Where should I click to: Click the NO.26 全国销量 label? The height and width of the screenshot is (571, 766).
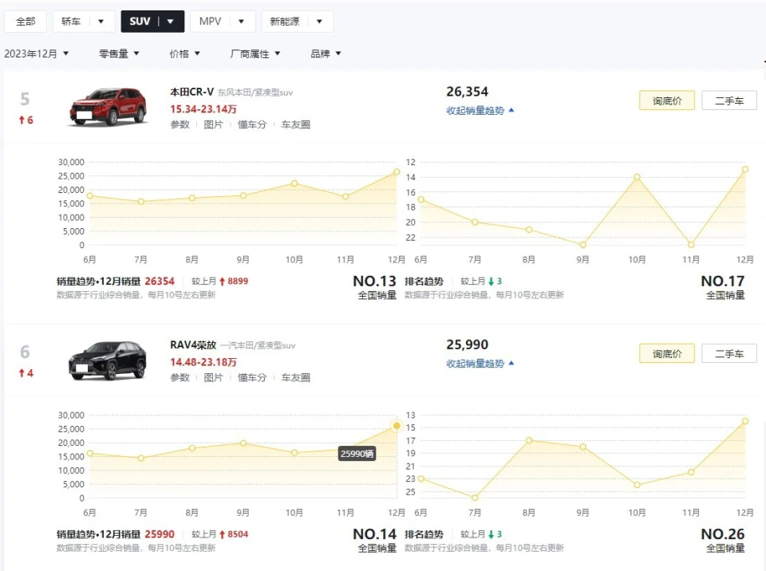pyautogui.click(x=723, y=540)
